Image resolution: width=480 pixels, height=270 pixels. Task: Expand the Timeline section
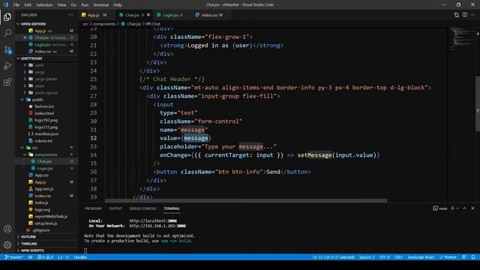pos(29,243)
